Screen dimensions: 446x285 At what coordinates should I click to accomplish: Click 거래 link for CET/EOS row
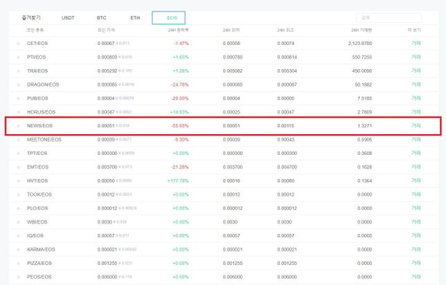coord(416,43)
